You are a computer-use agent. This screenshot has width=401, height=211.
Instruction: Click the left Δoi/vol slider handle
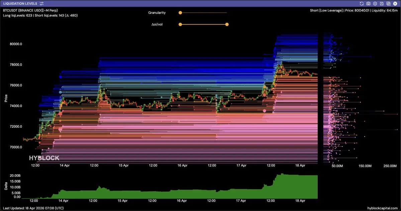click(x=180, y=24)
